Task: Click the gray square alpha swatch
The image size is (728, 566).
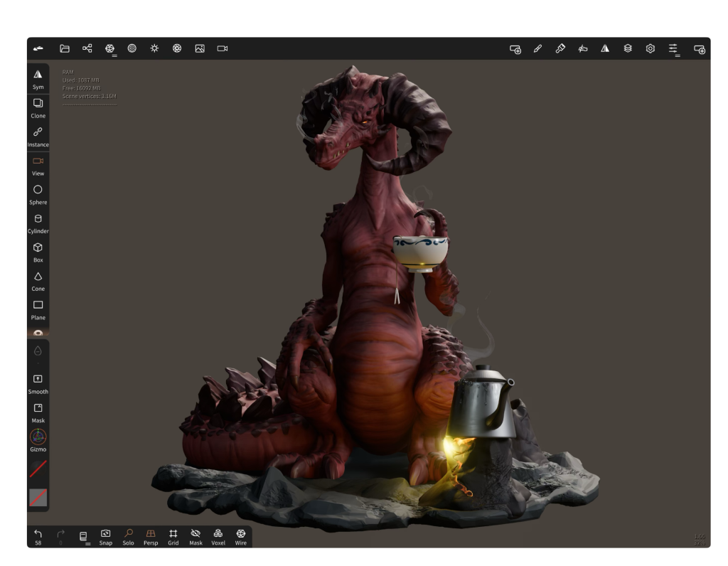Action: [38, 497]
